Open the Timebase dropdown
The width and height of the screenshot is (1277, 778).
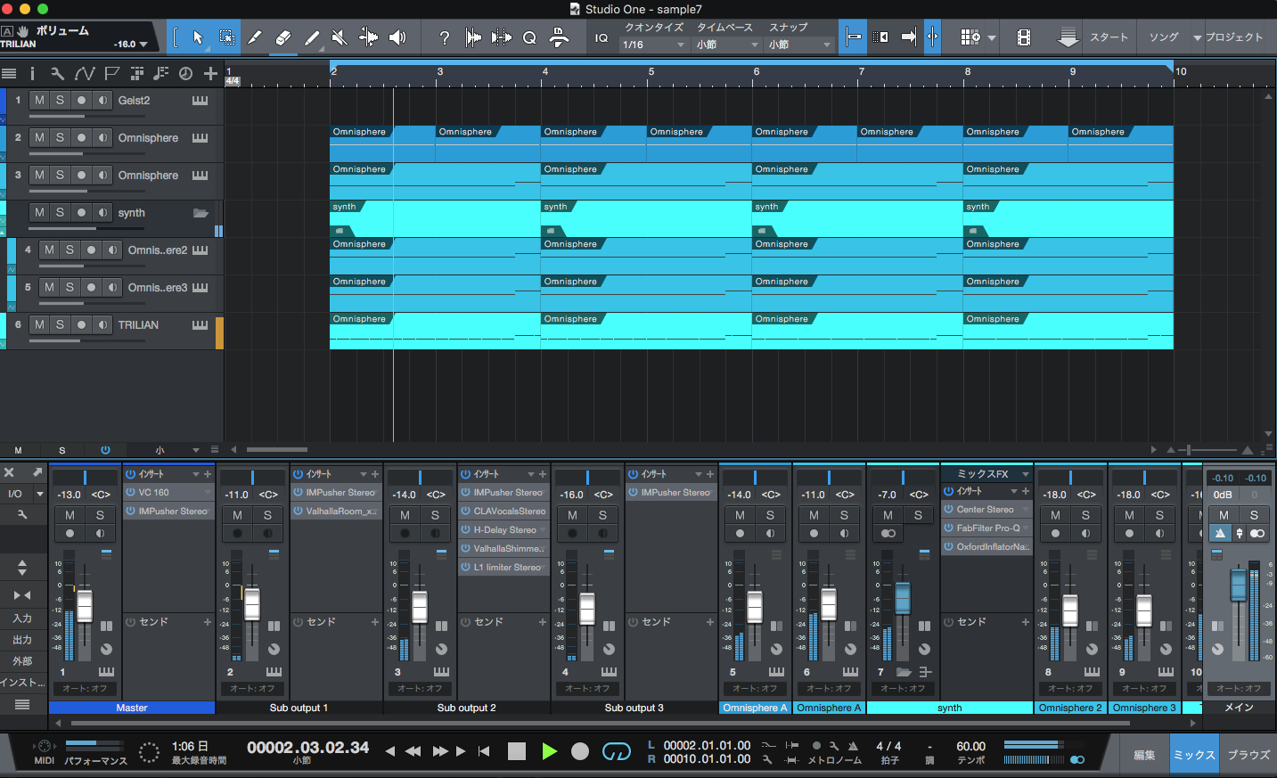coord(727,45)
